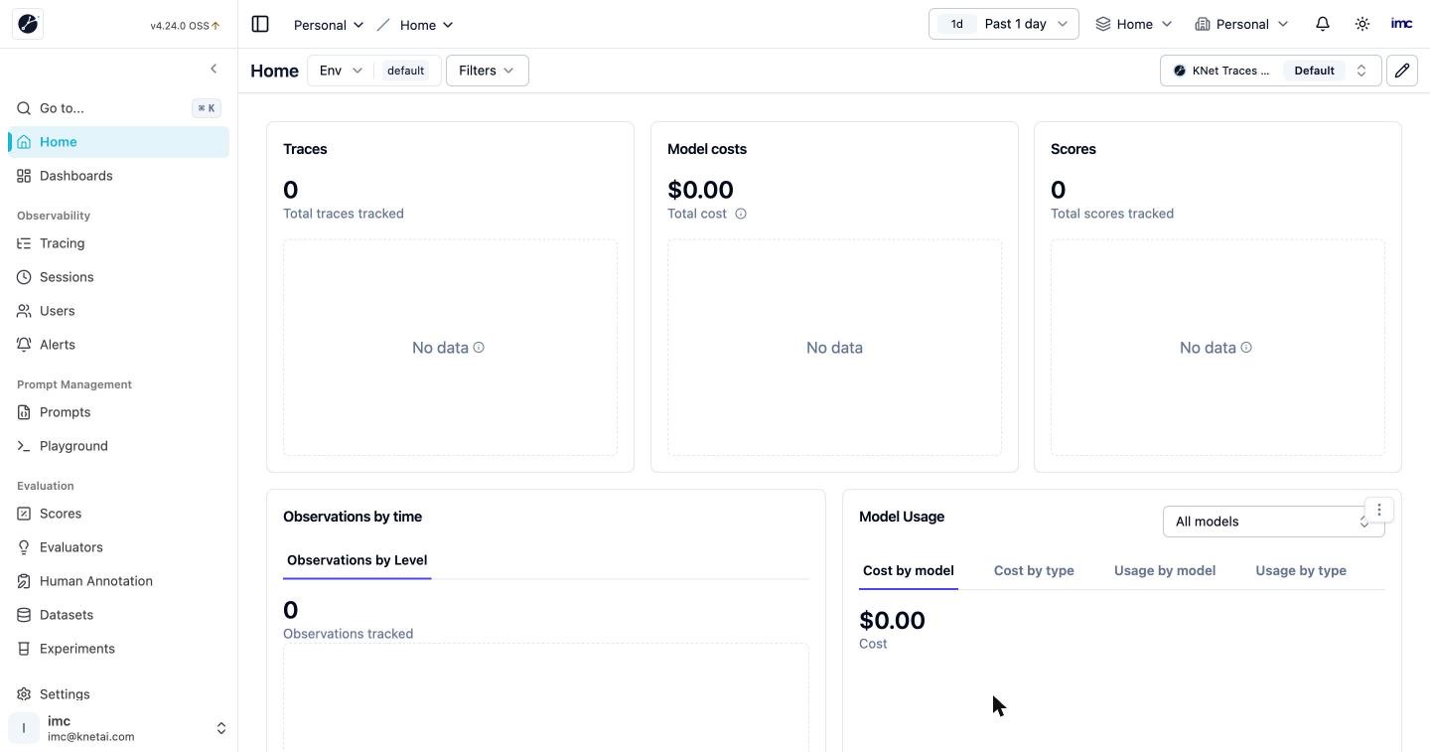Open the Env default dropdown

point(373,71)
